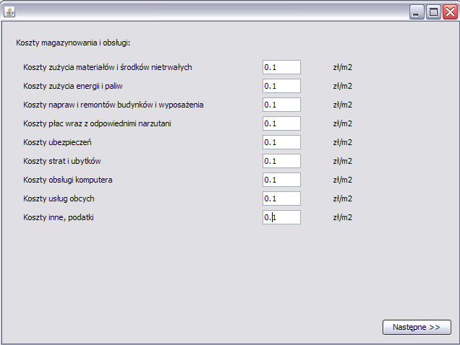Focus the zużycia energii i paliw field
Image resolution: width=460 pixels, height=345 pixels.
click(281, 86)
